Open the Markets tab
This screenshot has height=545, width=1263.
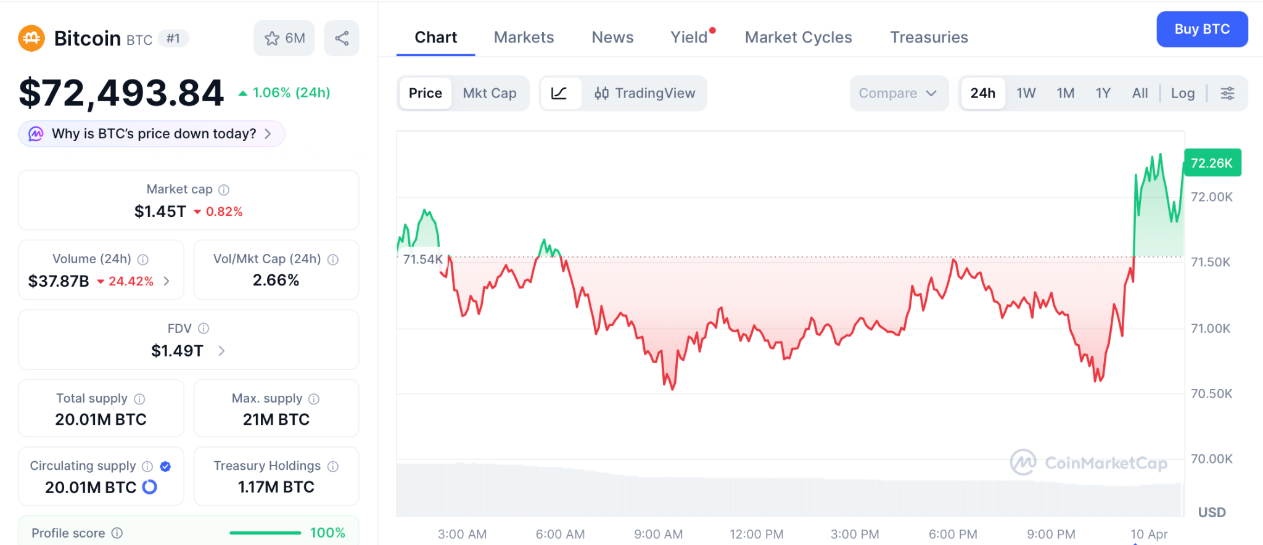524,37
